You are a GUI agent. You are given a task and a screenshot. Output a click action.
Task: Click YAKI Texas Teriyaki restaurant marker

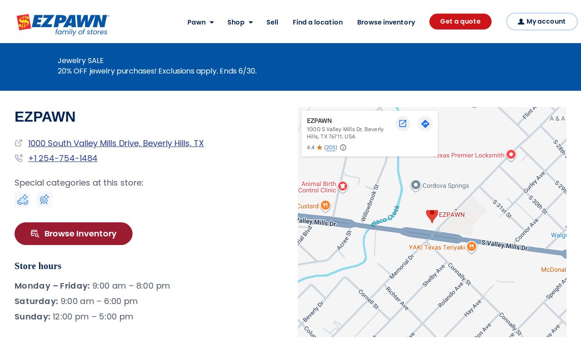[x=472, y=247]
